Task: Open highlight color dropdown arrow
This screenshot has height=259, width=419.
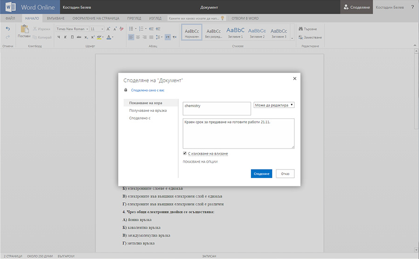Action: click(x=103, y=37)
